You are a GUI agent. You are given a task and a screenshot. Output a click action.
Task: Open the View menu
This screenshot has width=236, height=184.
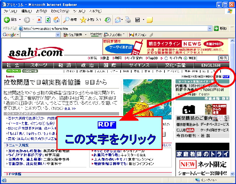tap(41, 11)
